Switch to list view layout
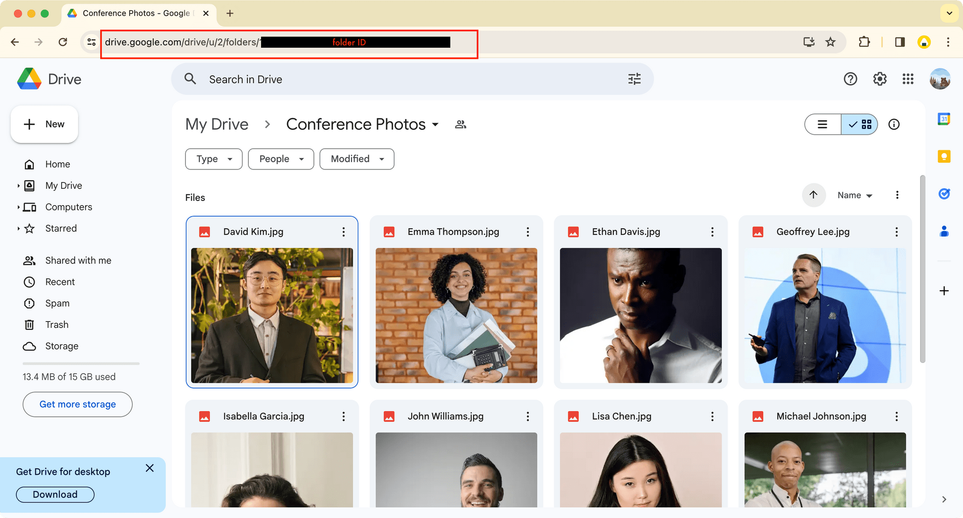The height and width of the screenshot is (518, 963). 822,124
